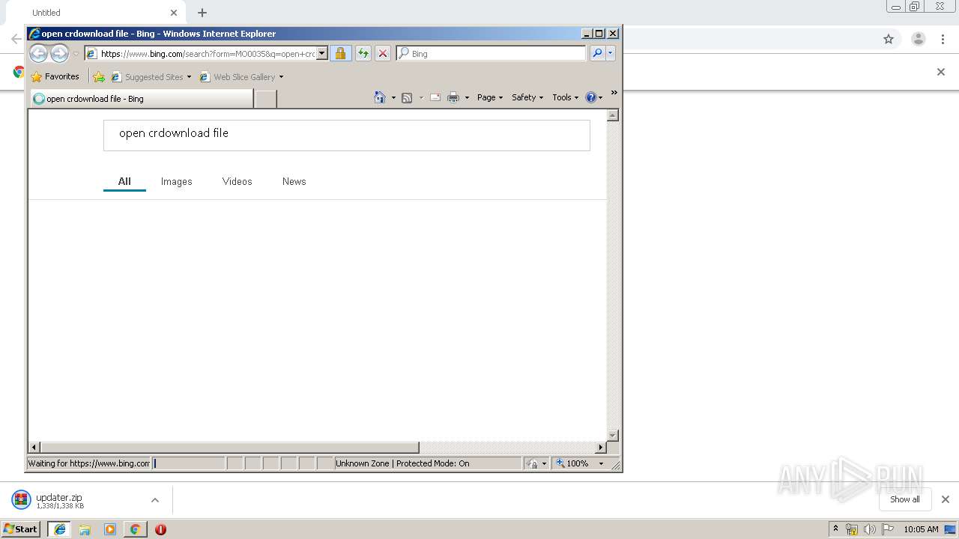Click horizontal scrollbar left arrow
Viewport: 959px width, 539px height.
tap(34, 447)
